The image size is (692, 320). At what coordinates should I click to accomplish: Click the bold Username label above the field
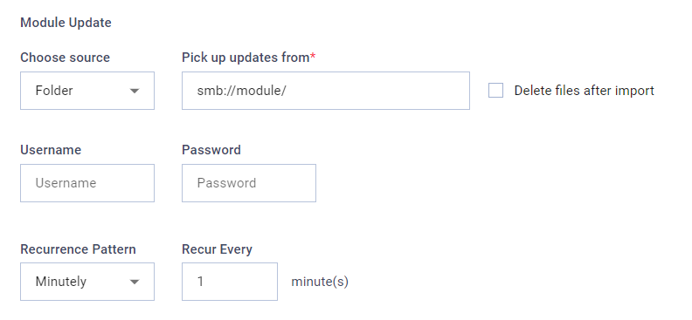click(51, 150)
